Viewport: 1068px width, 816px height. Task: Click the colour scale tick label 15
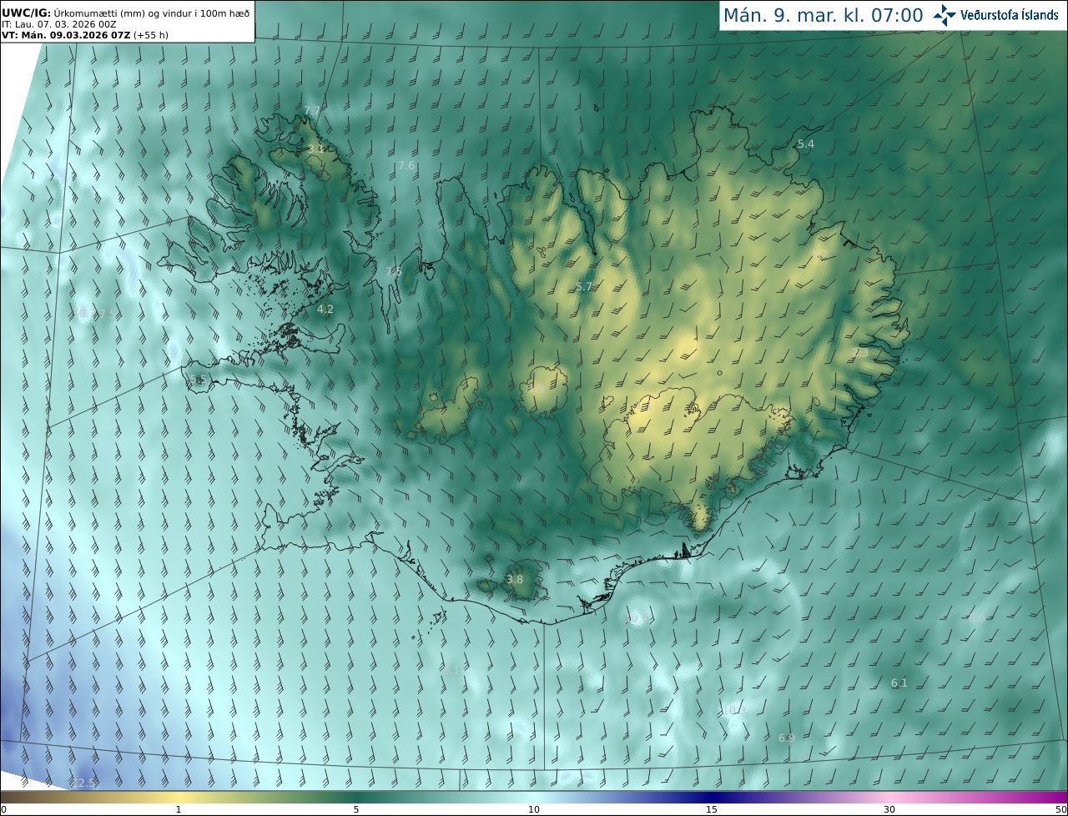[712, 809]
